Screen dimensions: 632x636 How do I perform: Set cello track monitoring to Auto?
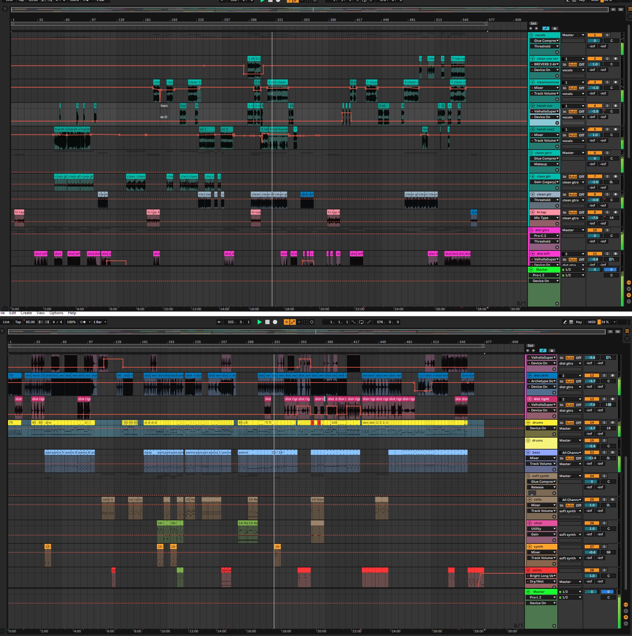click(570, 505)
